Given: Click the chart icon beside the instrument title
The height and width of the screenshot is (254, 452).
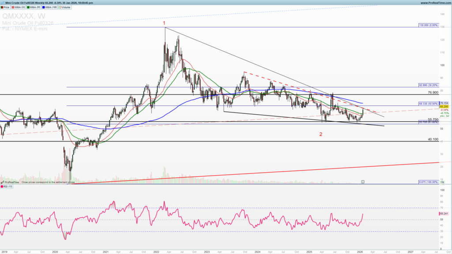Looking at the screenshot, I should coord(2,2).
